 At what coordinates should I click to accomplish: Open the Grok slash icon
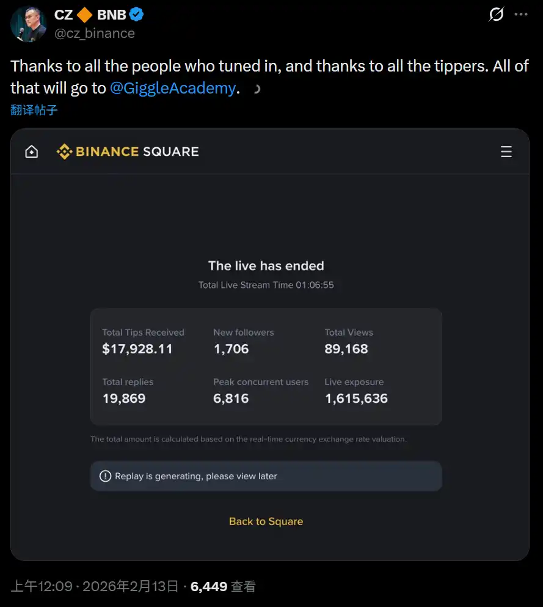(x=497, y=15)
